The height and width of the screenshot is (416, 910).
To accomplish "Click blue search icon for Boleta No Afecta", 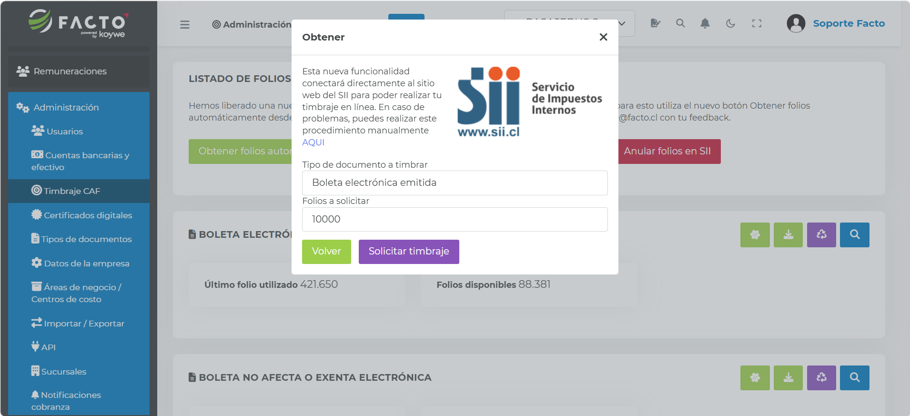I will pyautogui.click(x=855, y=378).
